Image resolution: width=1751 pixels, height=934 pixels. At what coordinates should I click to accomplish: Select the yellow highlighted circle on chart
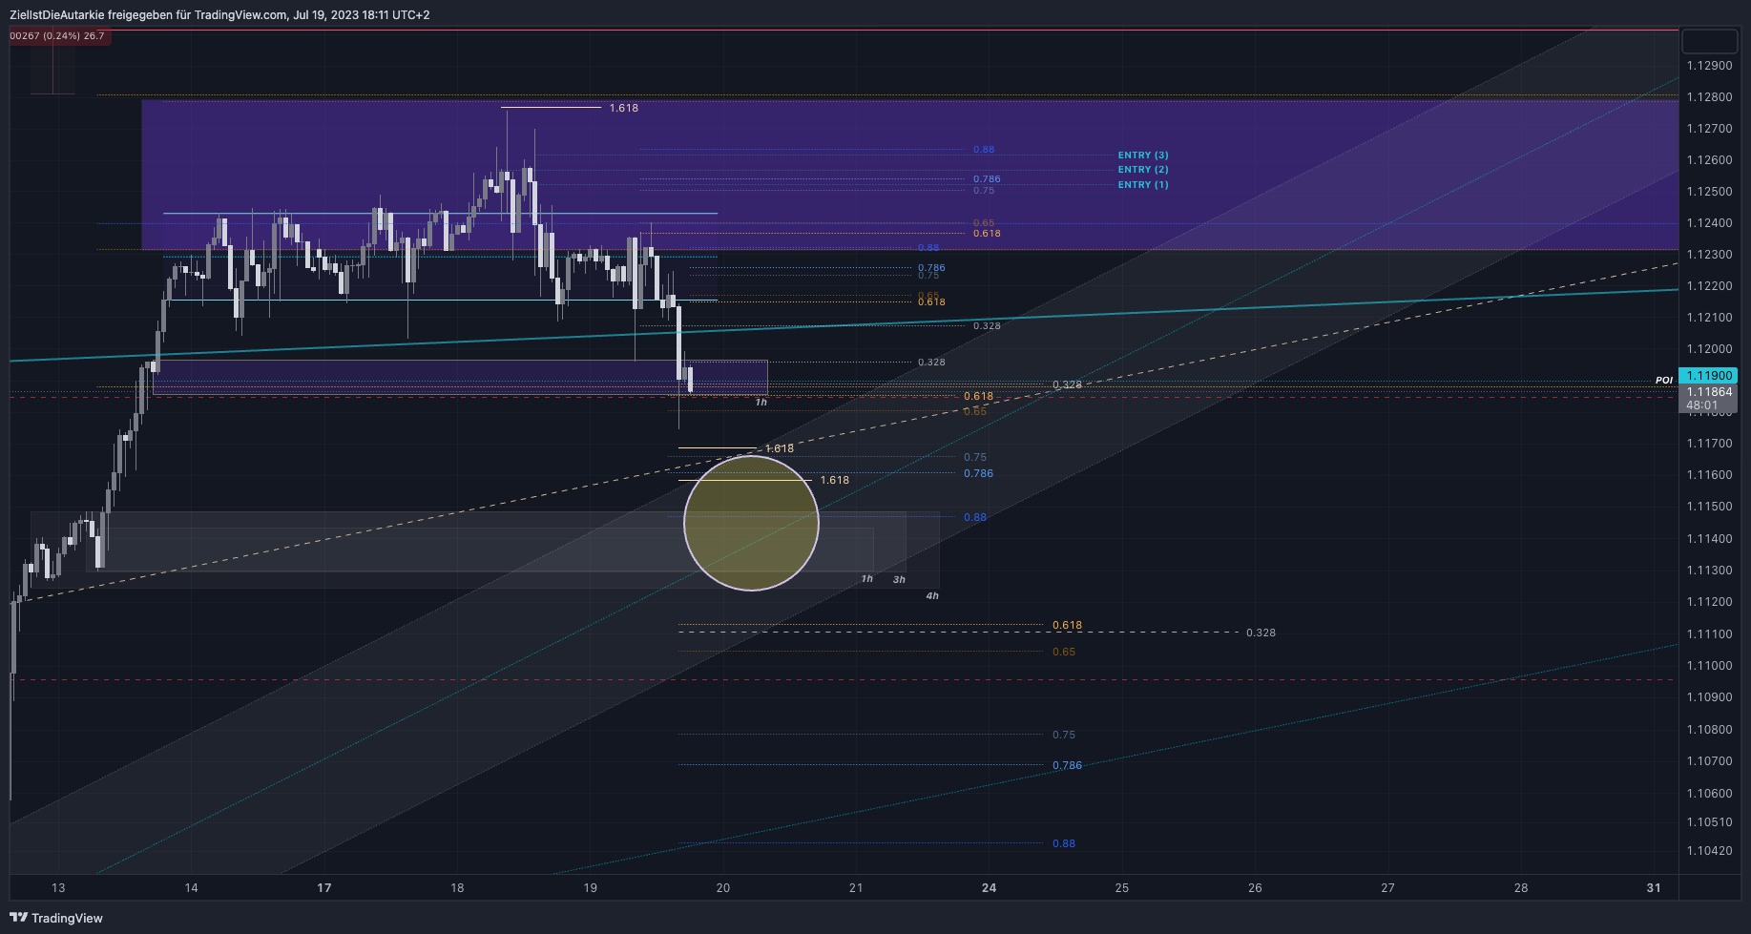click(751, 523)
